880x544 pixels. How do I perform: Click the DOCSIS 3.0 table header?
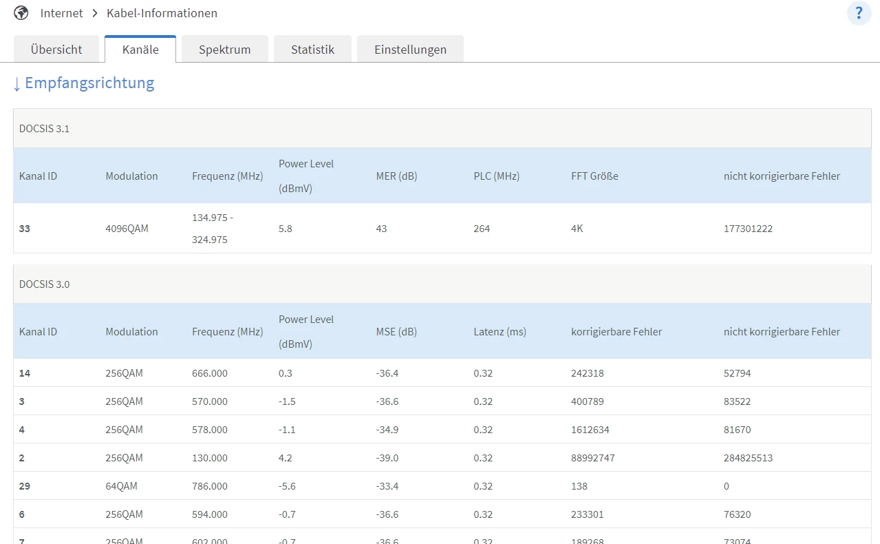[44, 284]
